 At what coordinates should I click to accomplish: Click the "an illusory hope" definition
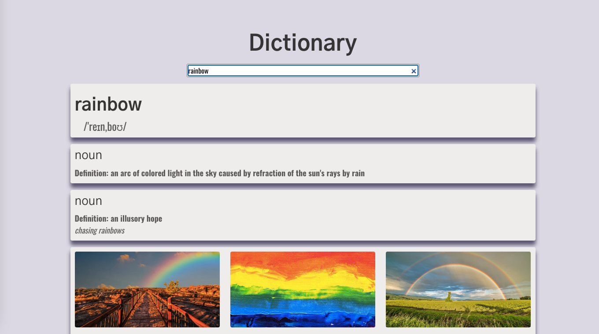(x=118, y=219)
